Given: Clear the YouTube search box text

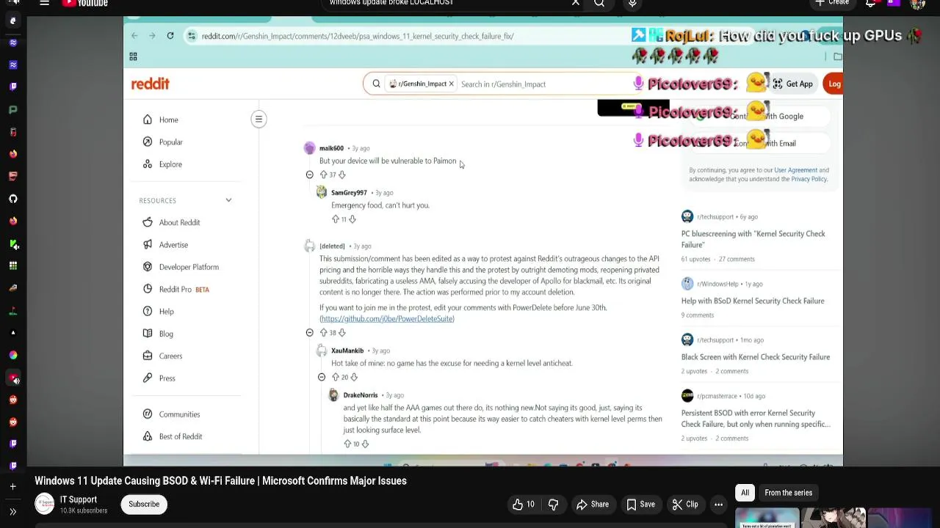Looking at the screenshot, I should click(576, 3).
